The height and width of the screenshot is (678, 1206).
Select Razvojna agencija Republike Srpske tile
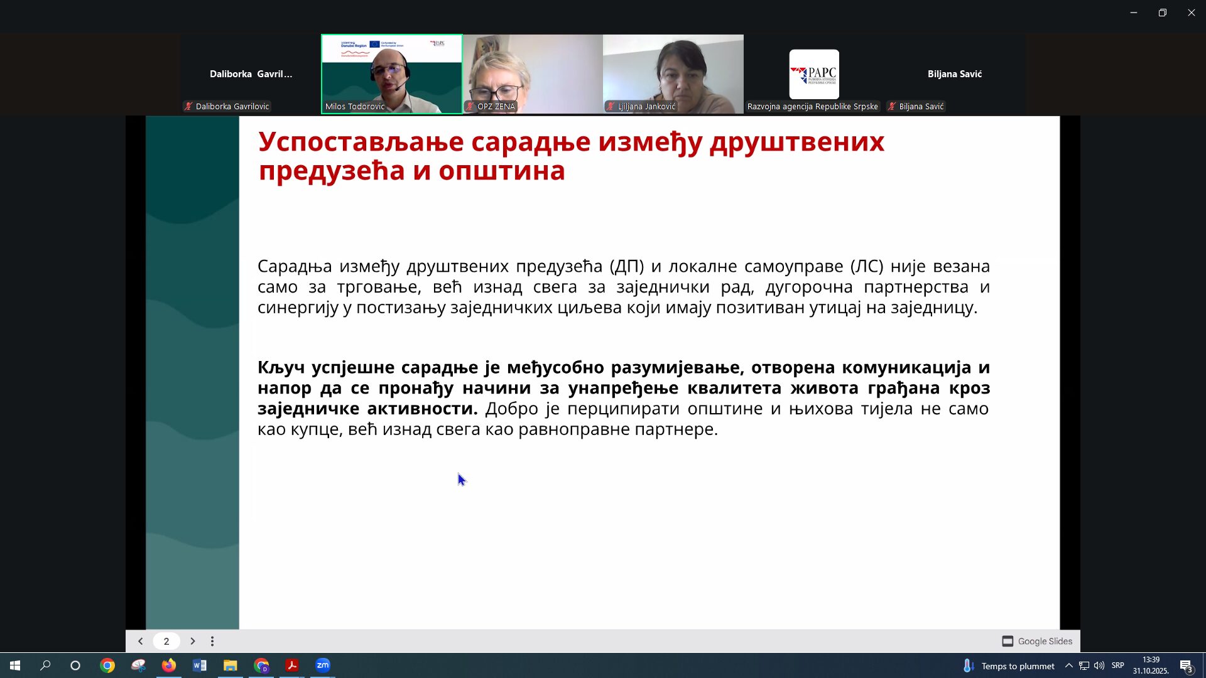[x=813, y=74]
